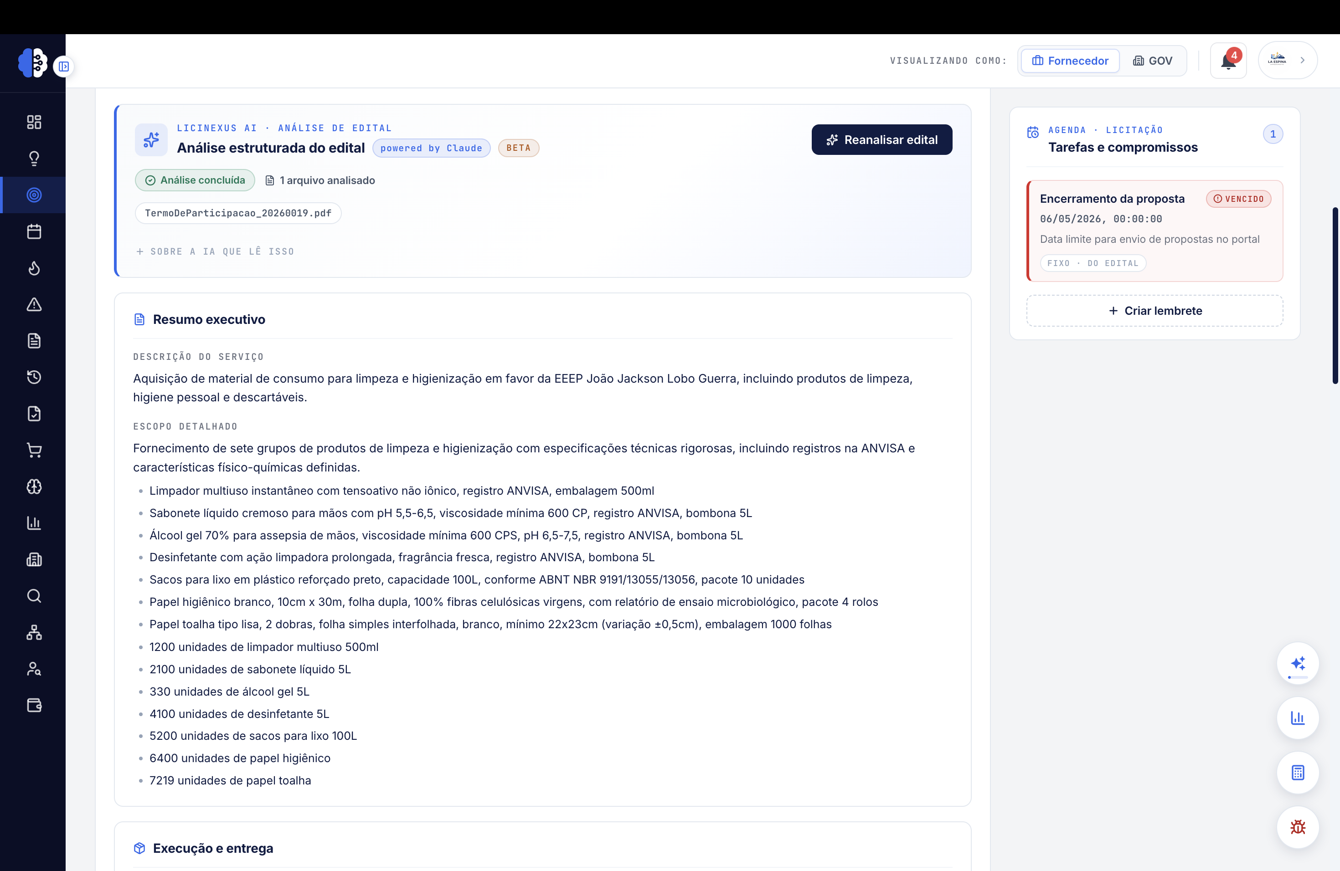The height and width of the screenshot is (871, 1340).
Task: Switch view to GOV
Action: (x=1153, y=61)
